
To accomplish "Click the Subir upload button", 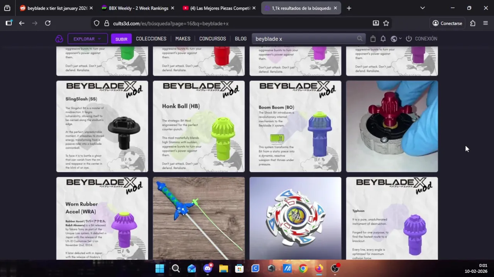I will point(121,39).
